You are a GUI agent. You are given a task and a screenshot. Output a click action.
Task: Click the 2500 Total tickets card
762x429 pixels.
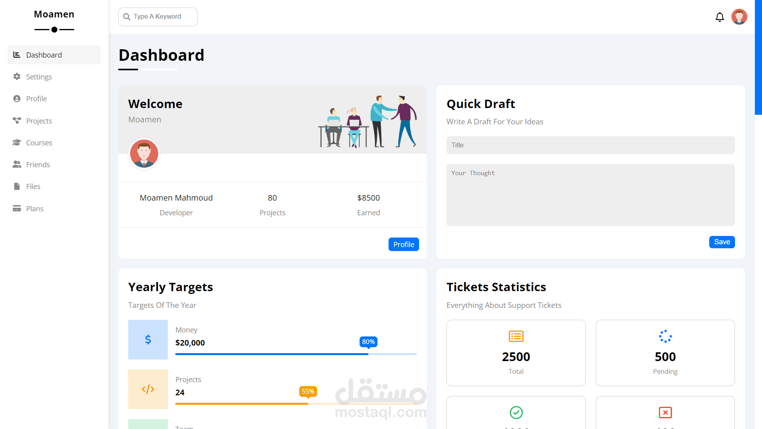pyautogui.click(x=516, y=353)
